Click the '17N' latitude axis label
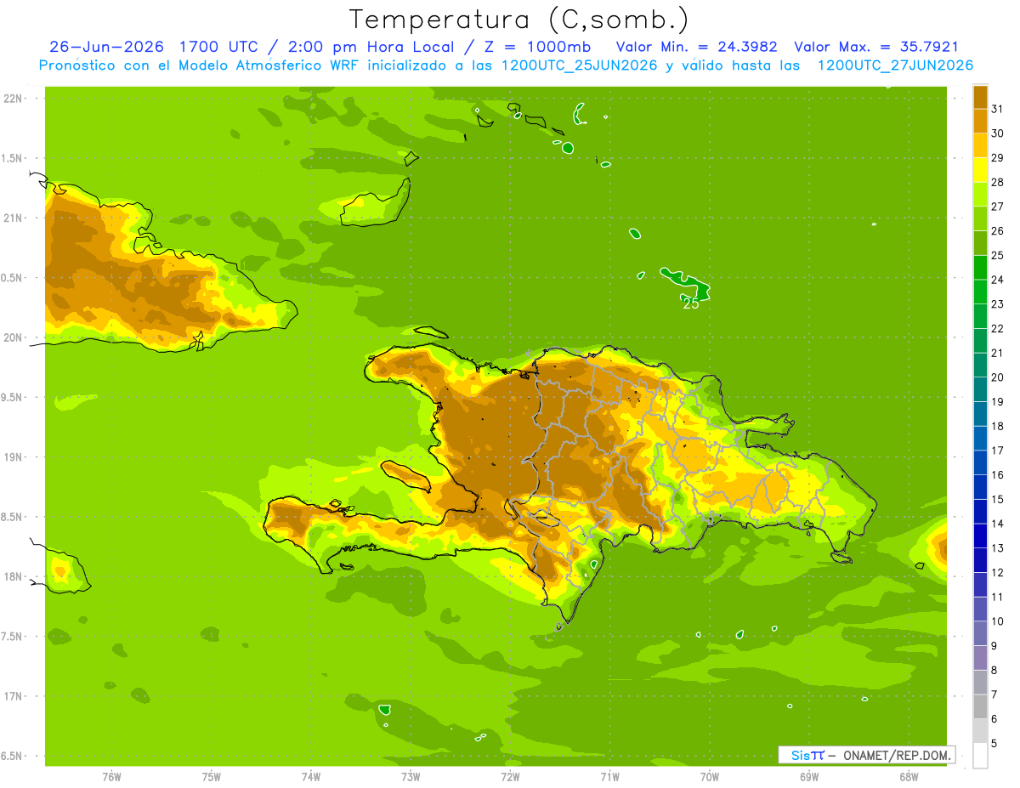This screenshot has height=788, width=1020. coord(14,696)
